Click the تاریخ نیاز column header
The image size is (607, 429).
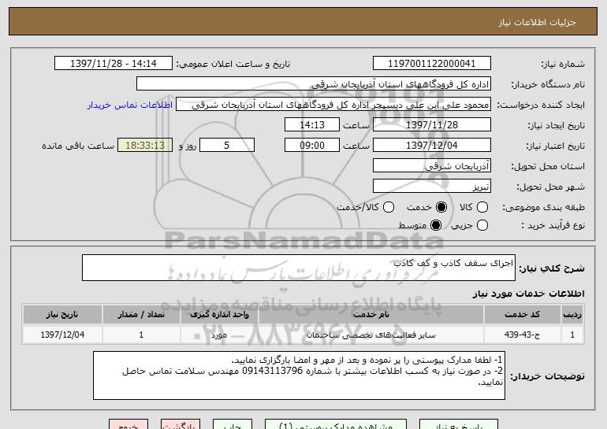[x=62, y=315]
